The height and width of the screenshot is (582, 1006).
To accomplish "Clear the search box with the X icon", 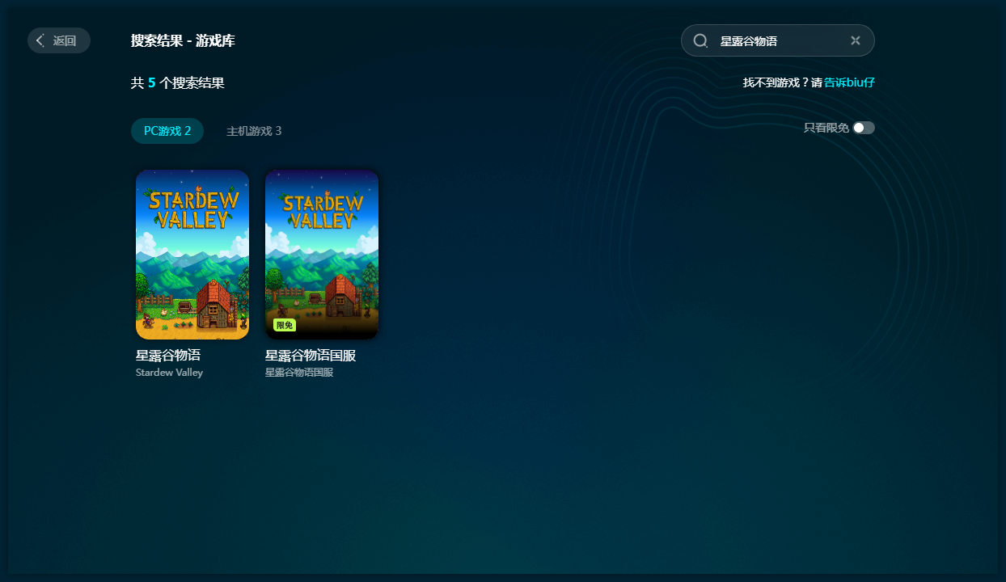I will (x=856, y=40).
